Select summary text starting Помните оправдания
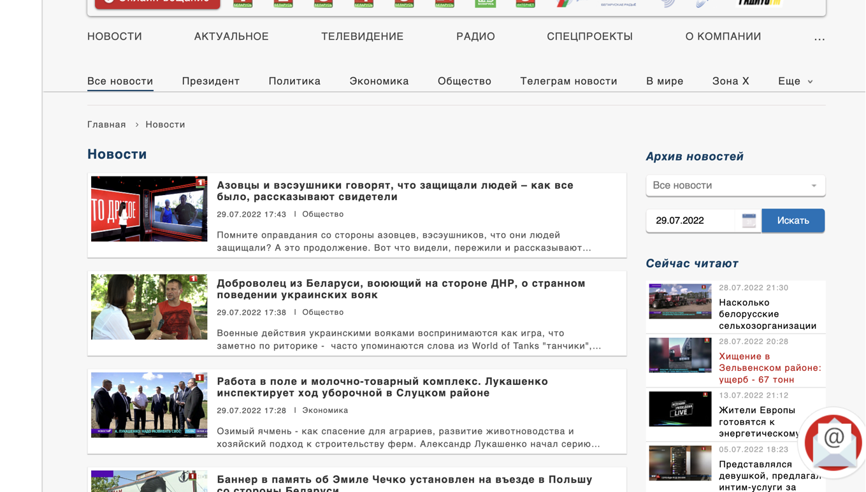This screenshot has height=492, width=866. pos(404,242)
